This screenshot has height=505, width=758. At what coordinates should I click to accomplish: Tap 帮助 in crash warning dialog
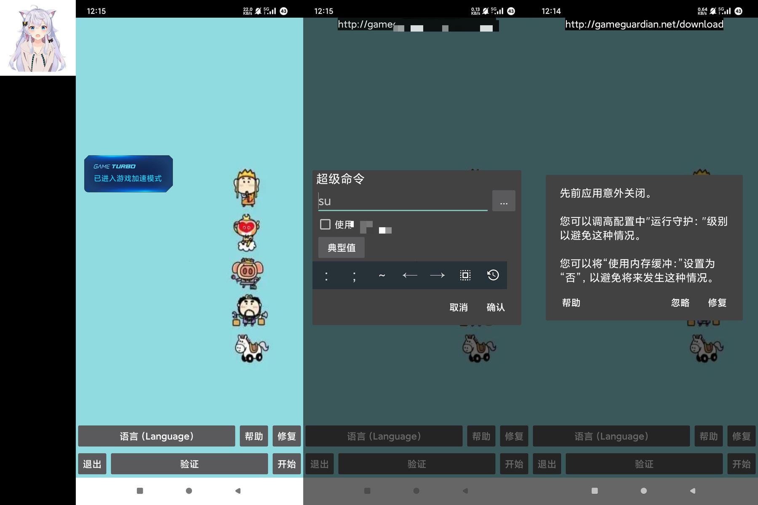[x=571, y=303]
